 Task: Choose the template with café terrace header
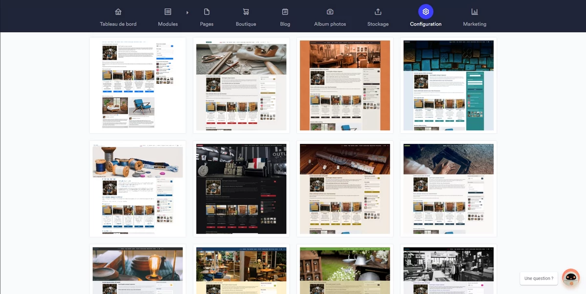coord(241,269)
